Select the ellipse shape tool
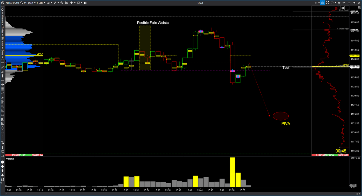This screenshot has width=362, height=196. point(2,128)
